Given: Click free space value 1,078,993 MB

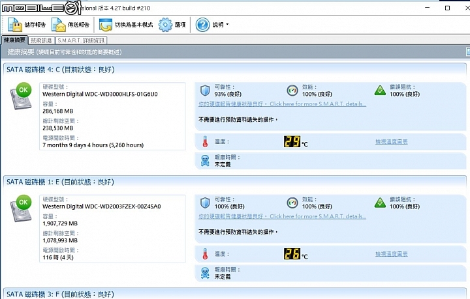Looking at the screenshot, I should tap(60, 240).
